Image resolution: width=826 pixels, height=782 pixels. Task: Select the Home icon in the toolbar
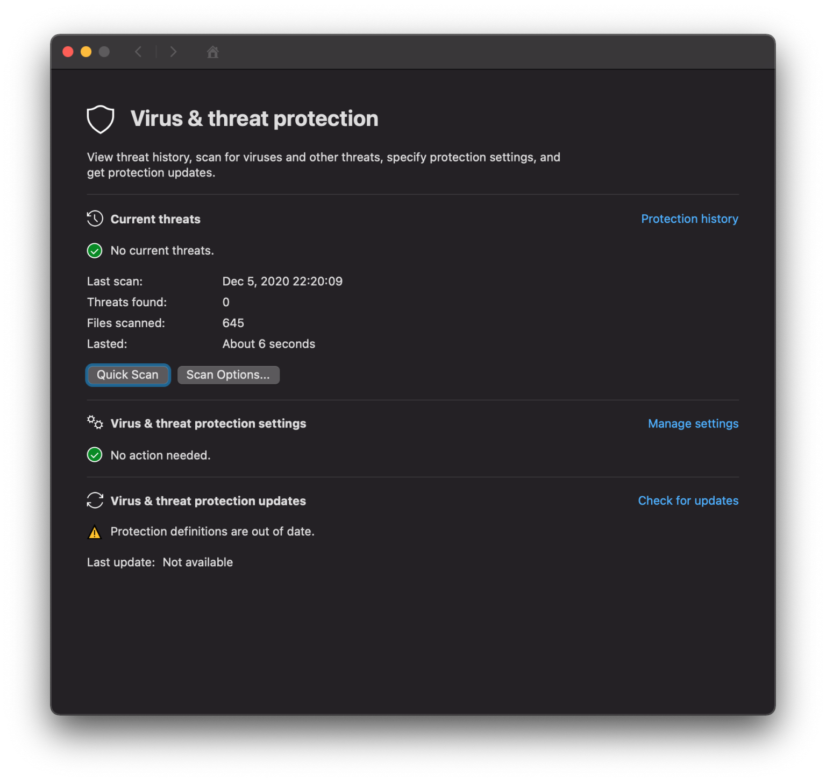(212, 52)
